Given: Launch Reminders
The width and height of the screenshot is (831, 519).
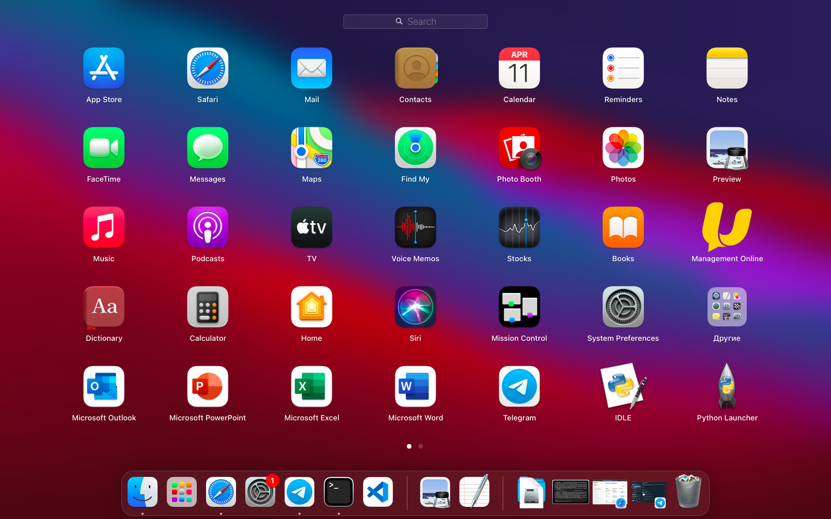Looking at the screenshot, I should pos(623,69).
